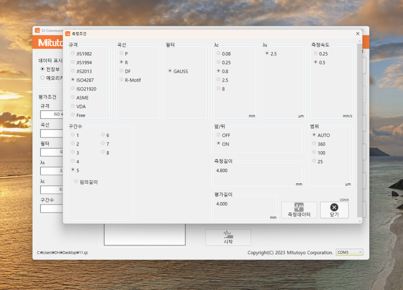Open the COM3 port dropdown

tap(349, 252)
